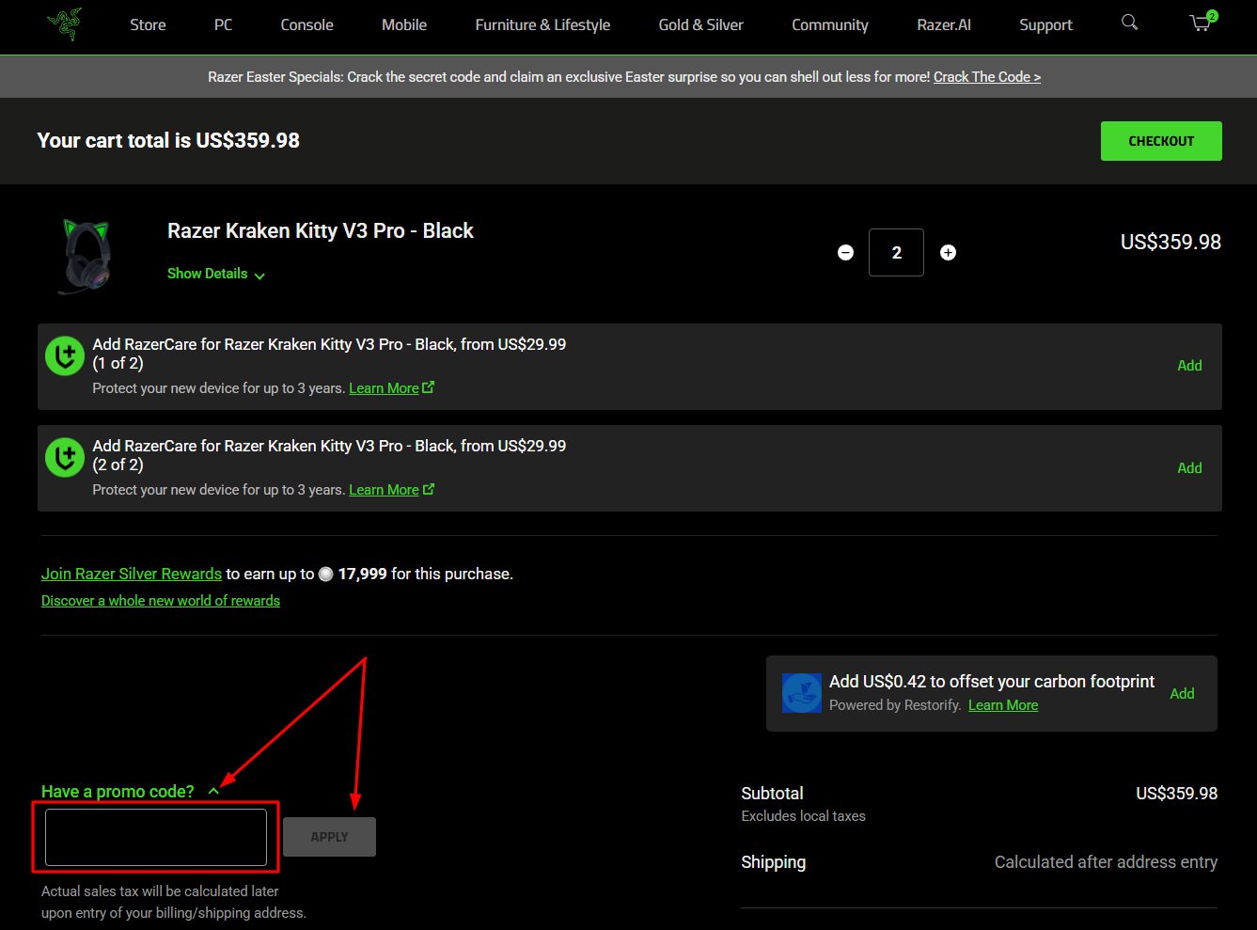Open the Console menu
The width and height of the screenshot is (1257, 930).
(306, 25)
